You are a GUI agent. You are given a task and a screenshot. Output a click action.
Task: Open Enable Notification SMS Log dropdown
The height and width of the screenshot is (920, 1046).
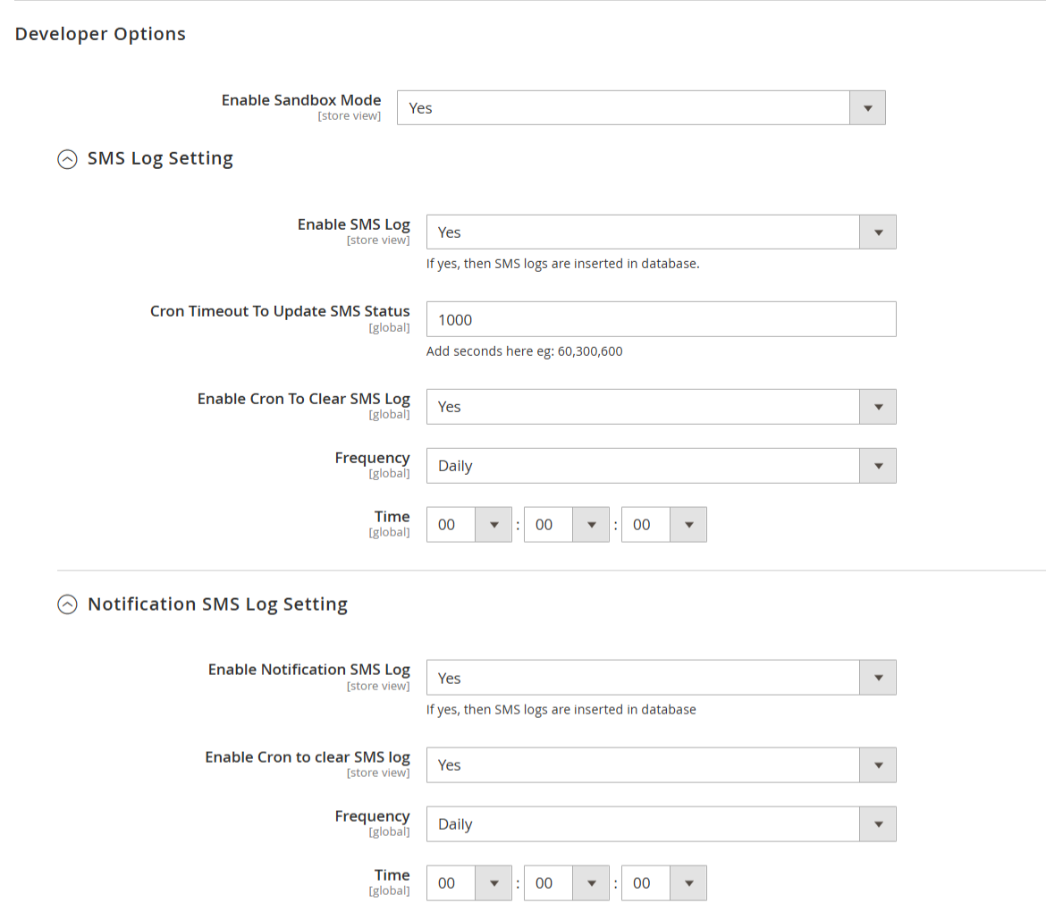pyautogui.click(x=661, y=678)
